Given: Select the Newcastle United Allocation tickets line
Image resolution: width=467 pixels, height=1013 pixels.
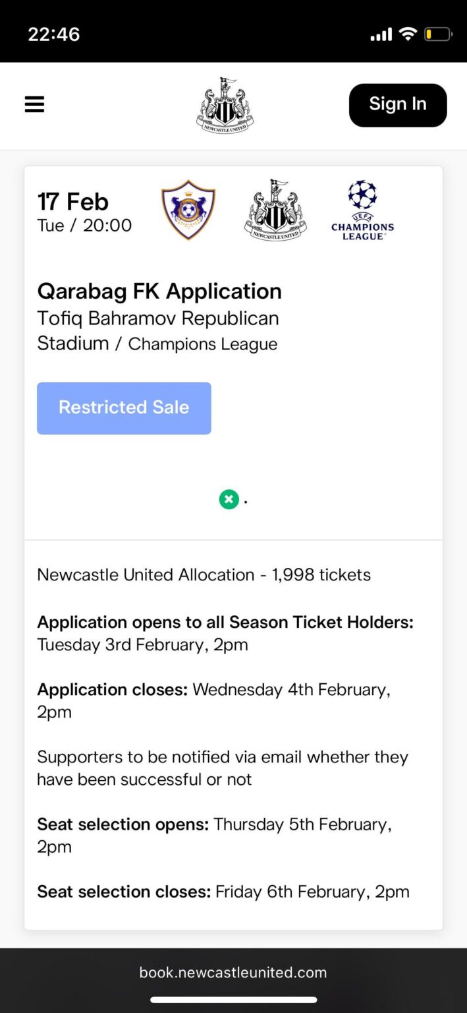Looking at the screenshot, I should point(204,574).
